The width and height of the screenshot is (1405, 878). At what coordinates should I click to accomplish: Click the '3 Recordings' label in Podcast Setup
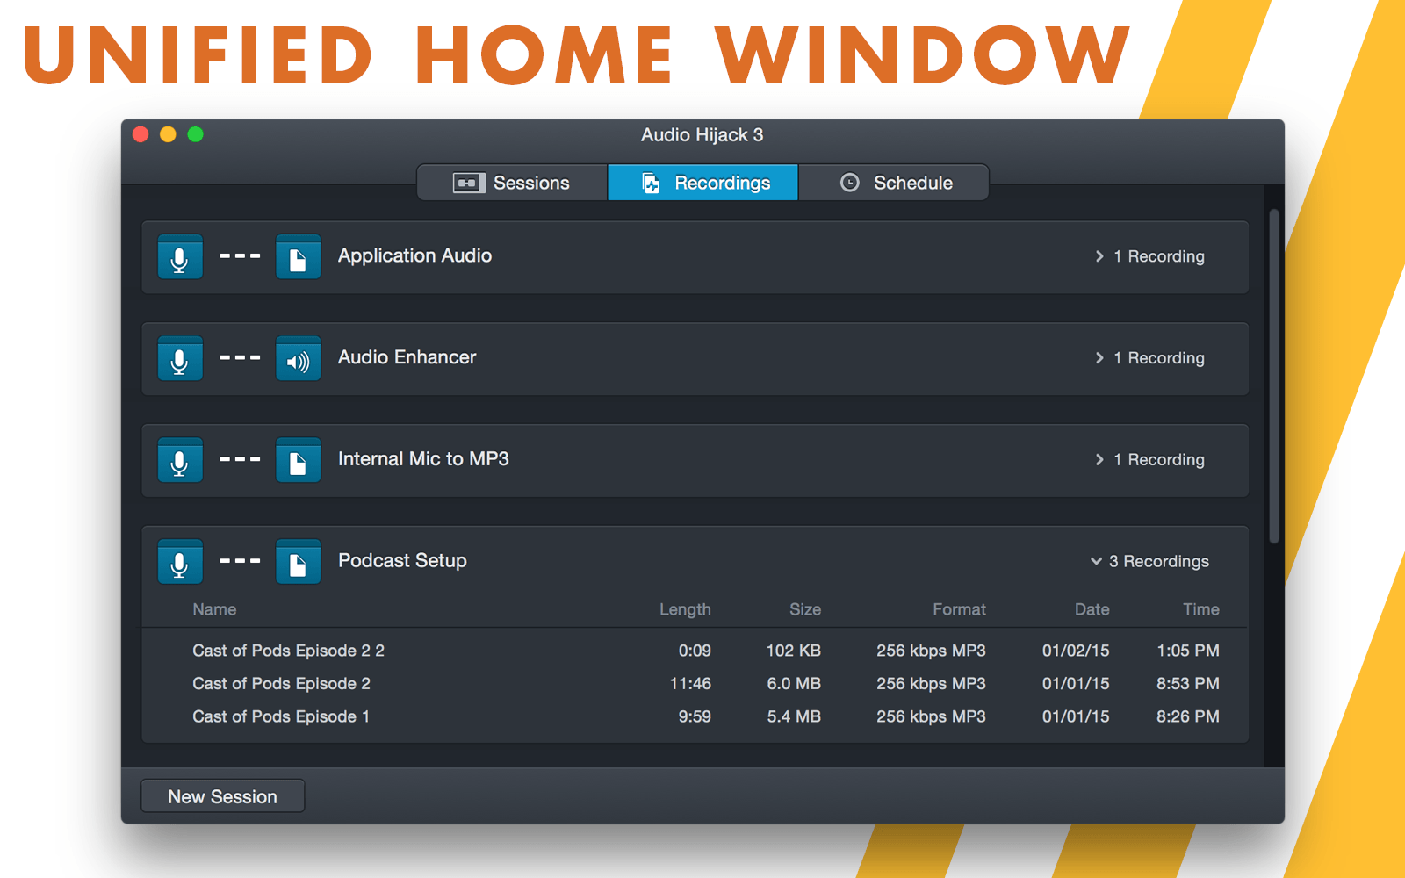tap(1159, 561)
